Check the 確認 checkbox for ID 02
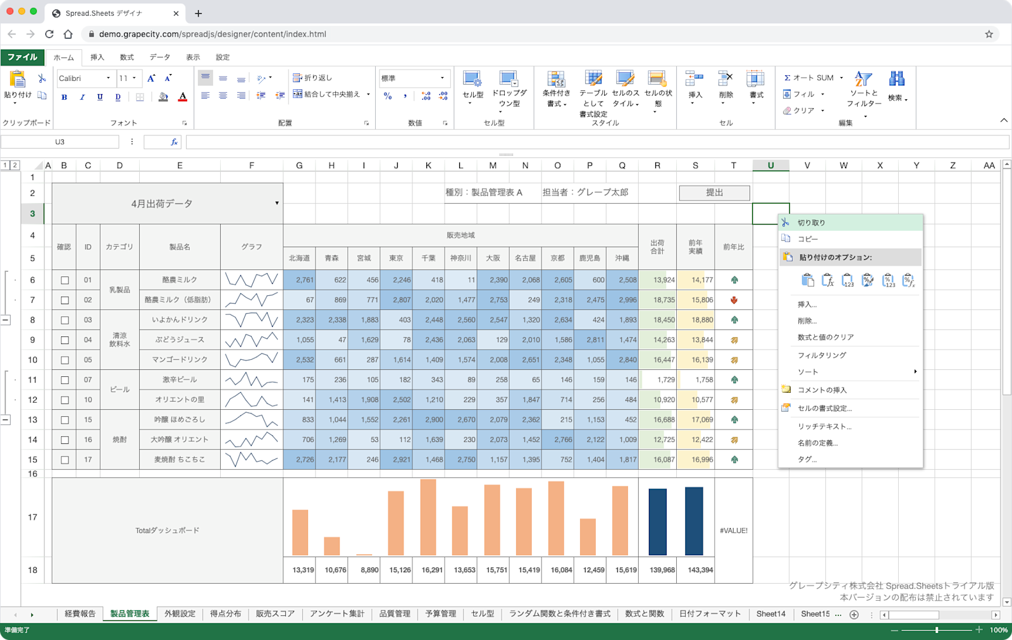The height and width of the screenshot is (640, 1012). tap(65, 300)
